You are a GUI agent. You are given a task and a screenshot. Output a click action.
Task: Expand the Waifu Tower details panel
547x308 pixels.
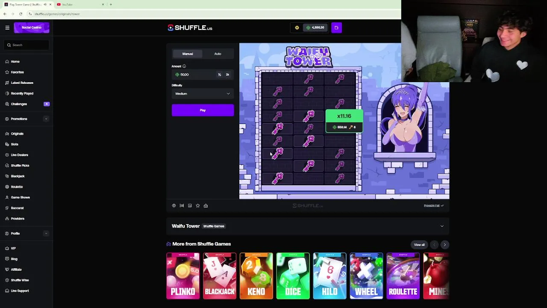[x=442, y=226]
